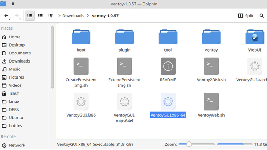Open Network under Remote in sidebar
This screenshot has width=267, height=150.
[17, 145]
